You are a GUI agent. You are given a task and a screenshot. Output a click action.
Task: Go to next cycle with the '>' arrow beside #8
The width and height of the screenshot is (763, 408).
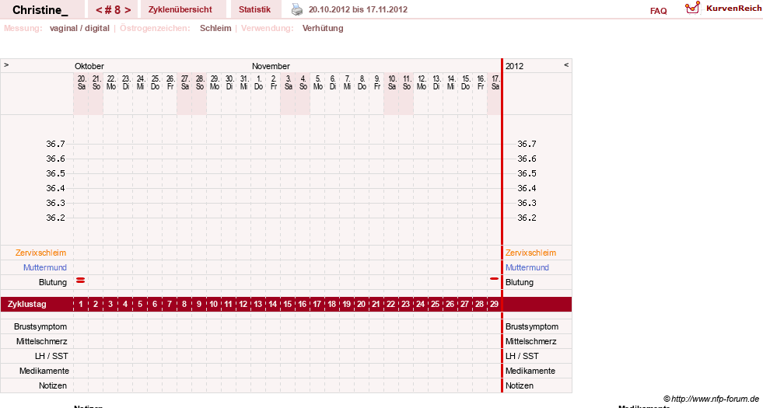(128, 10)
